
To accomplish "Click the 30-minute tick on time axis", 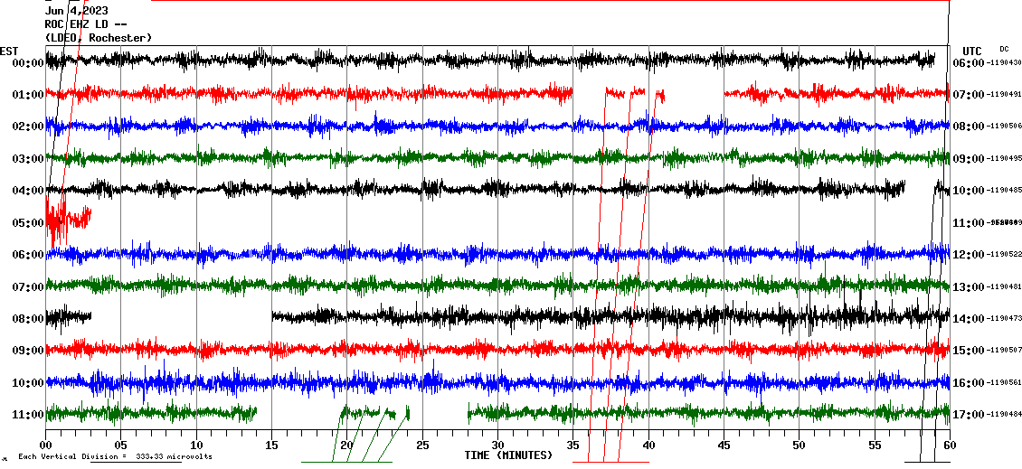I will 497,446.
